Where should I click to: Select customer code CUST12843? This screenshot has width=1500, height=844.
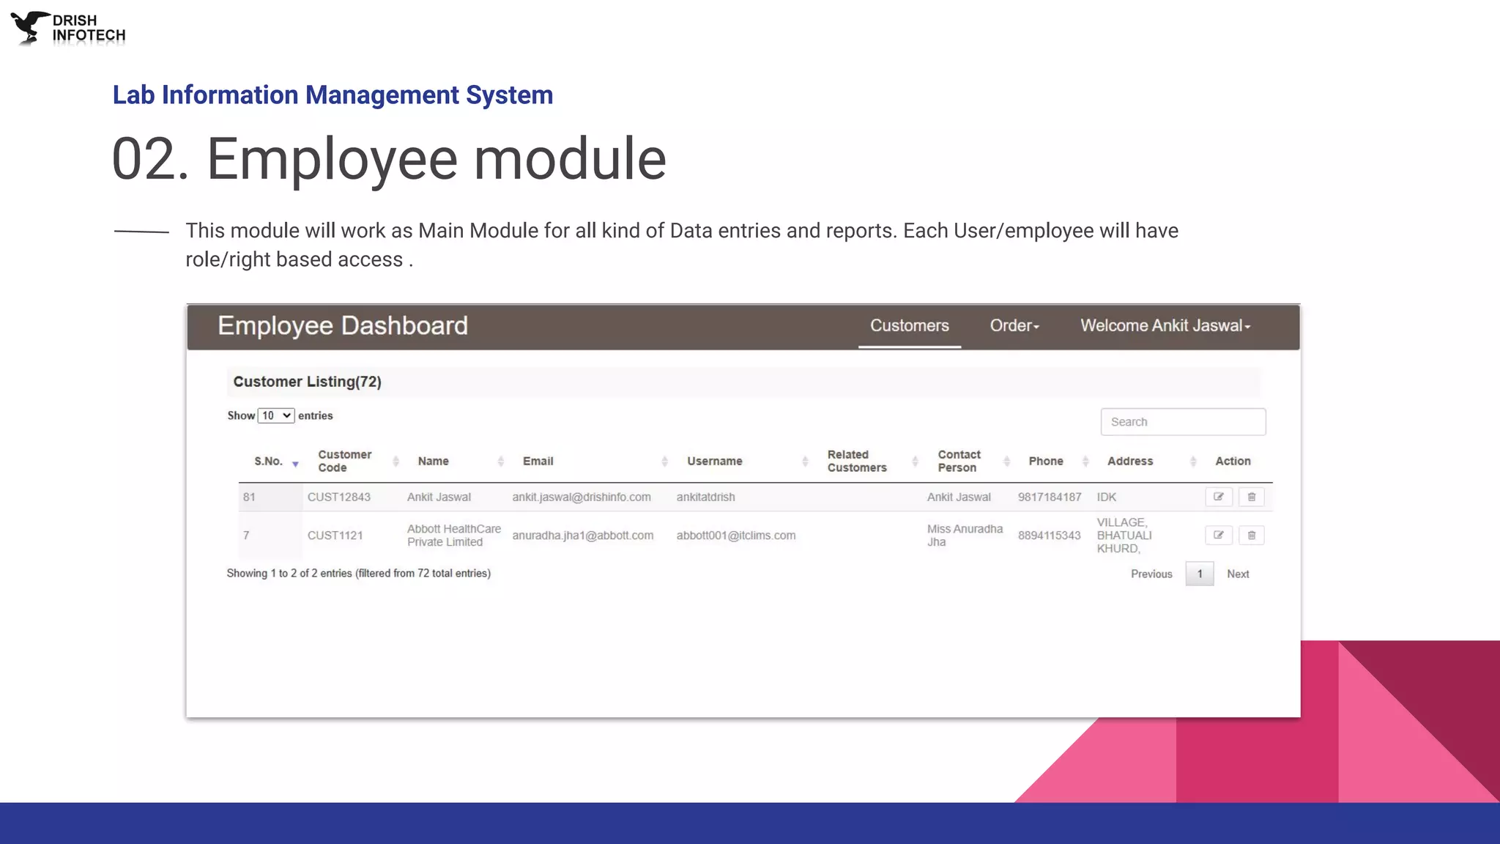(x=339, y=497)
